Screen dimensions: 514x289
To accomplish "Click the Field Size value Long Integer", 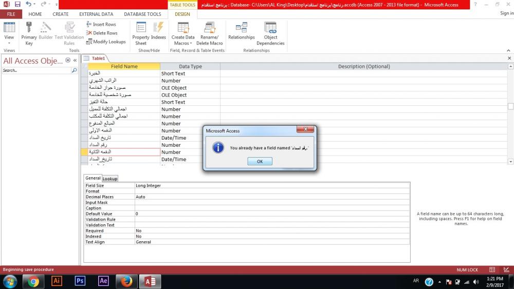I will point(272,186).
